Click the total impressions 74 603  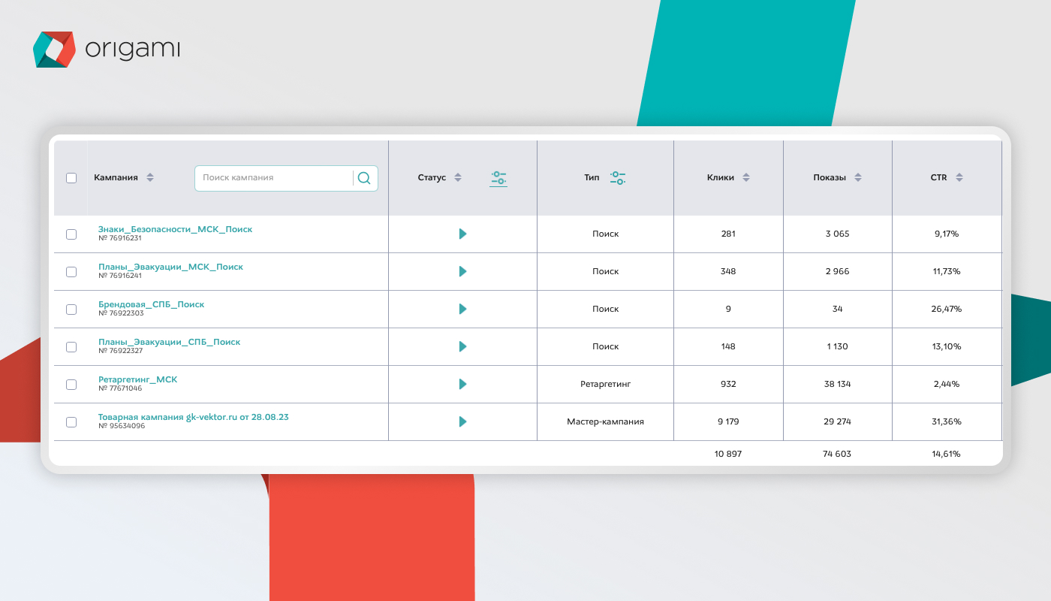[837, 454]
